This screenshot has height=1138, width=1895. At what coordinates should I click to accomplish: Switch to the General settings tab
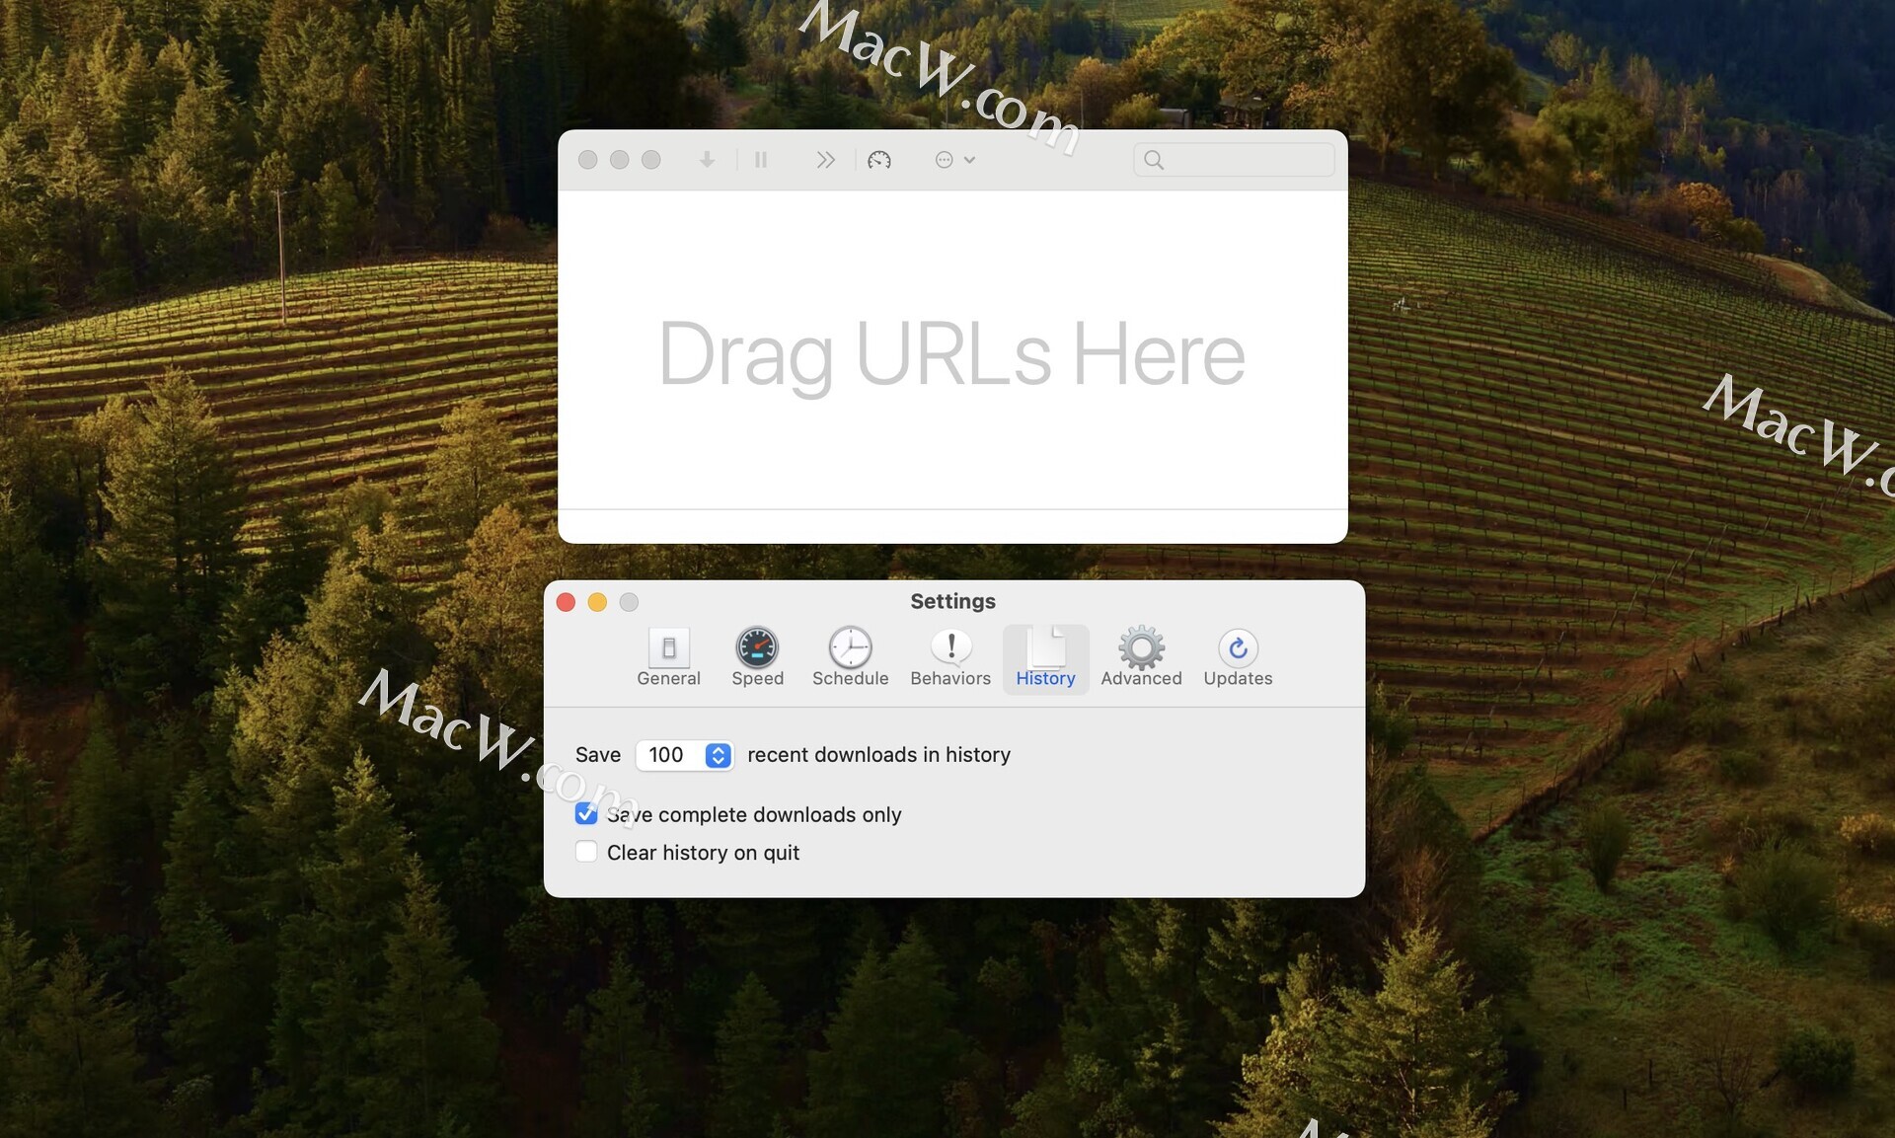tap(668, 658)
